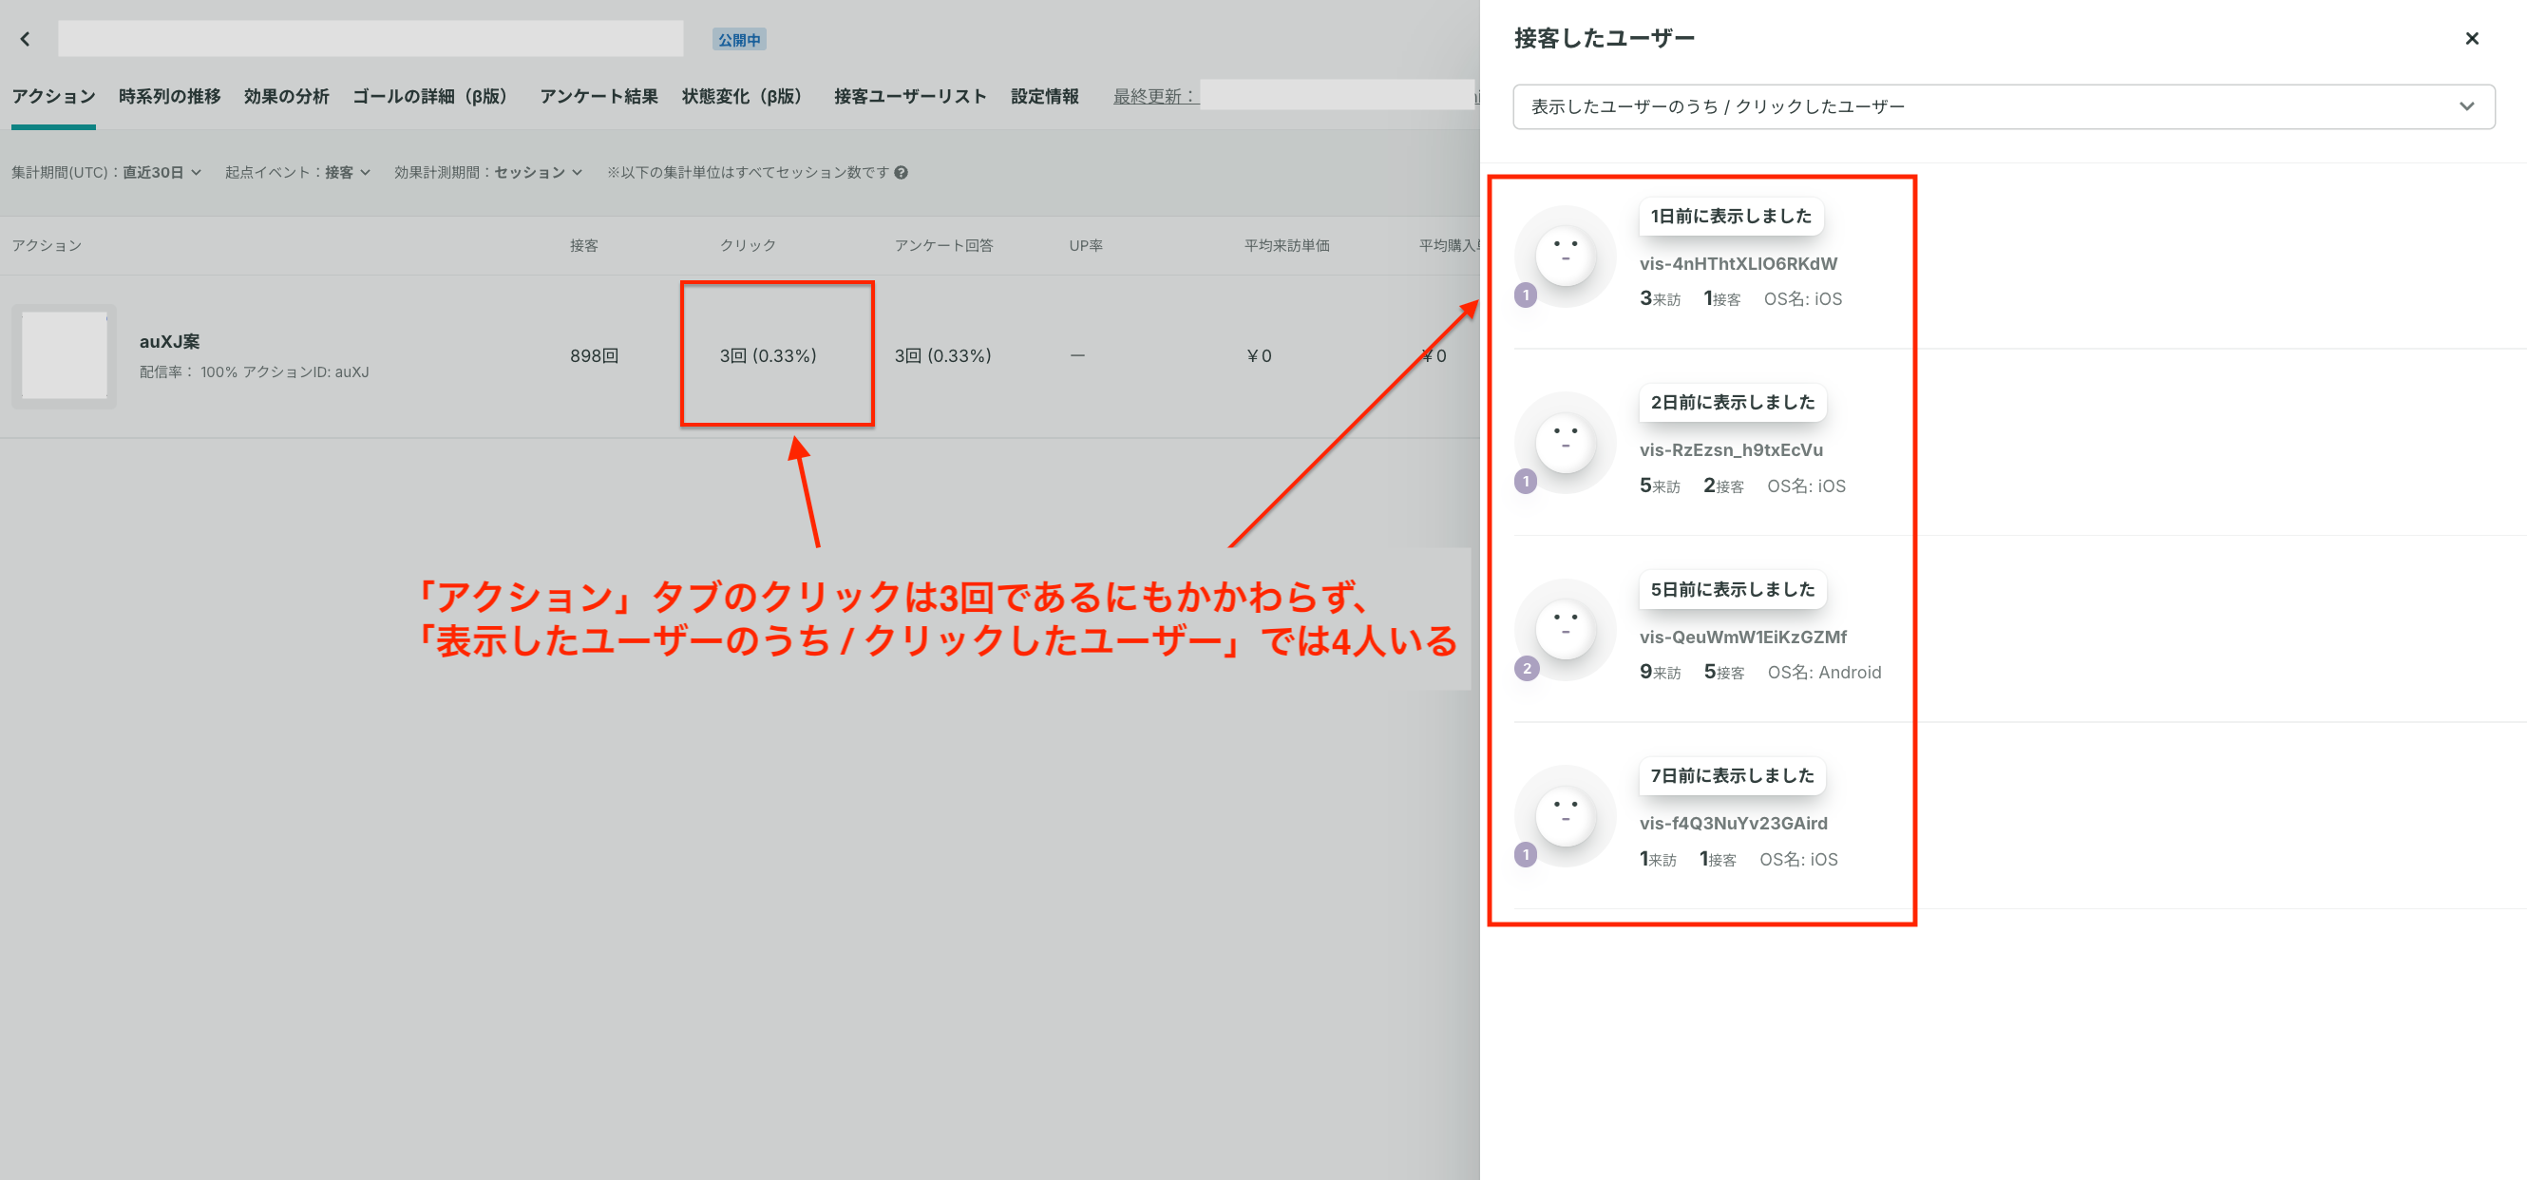Open the 接客ユーザーリスト tab
The height and width of the screenshot is (1180, 2527).
click(x=909, y=96)
